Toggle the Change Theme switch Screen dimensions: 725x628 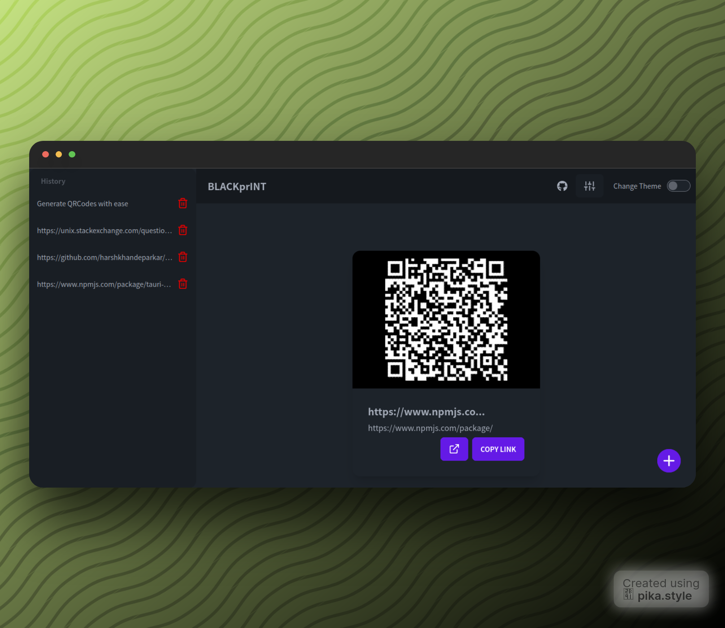pyautogui.click(x=678, y=186)
